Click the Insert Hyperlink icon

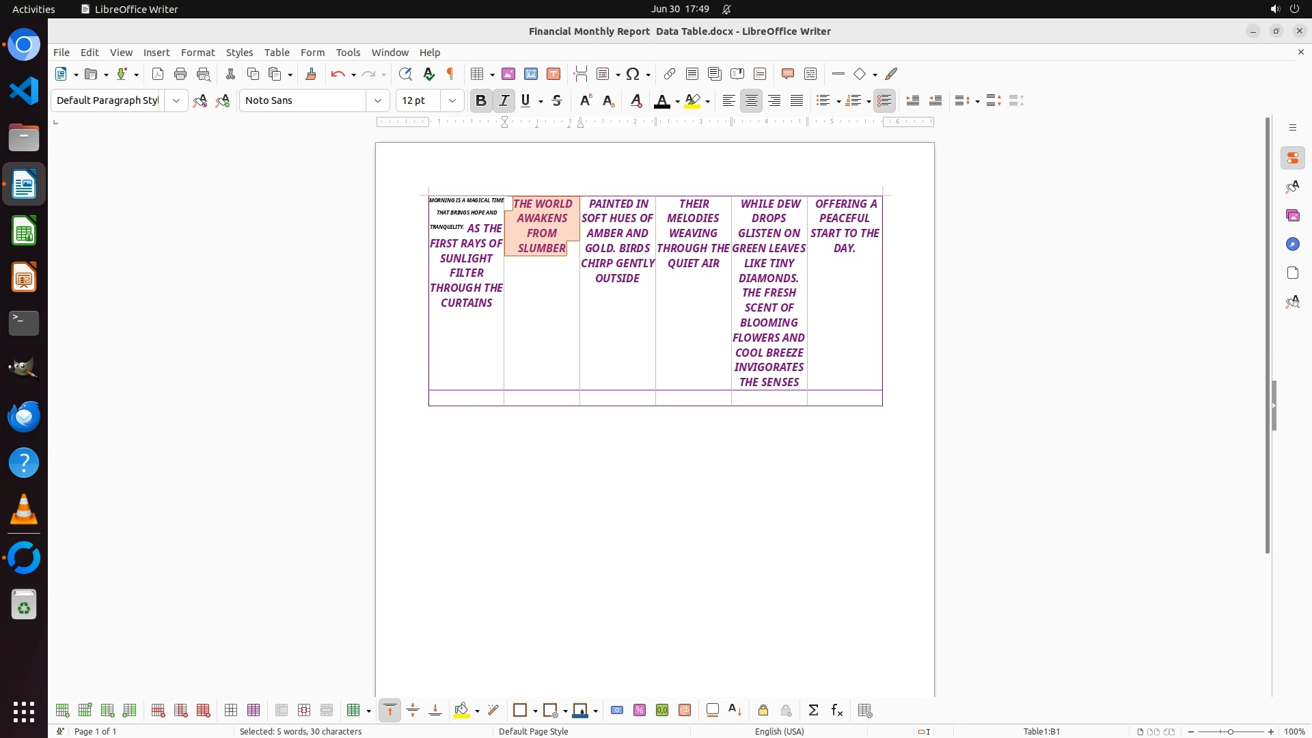(x=670, y=74)
